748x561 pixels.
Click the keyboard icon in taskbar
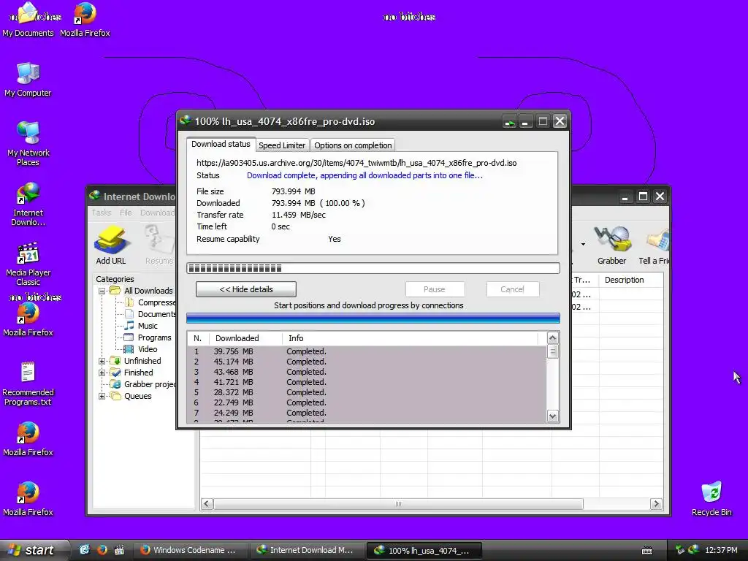click(647, 551)
